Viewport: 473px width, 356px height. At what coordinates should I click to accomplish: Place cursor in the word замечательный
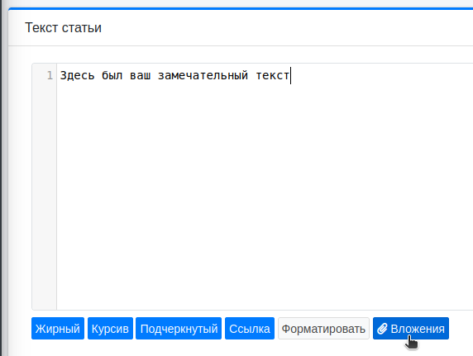(203, 75)
